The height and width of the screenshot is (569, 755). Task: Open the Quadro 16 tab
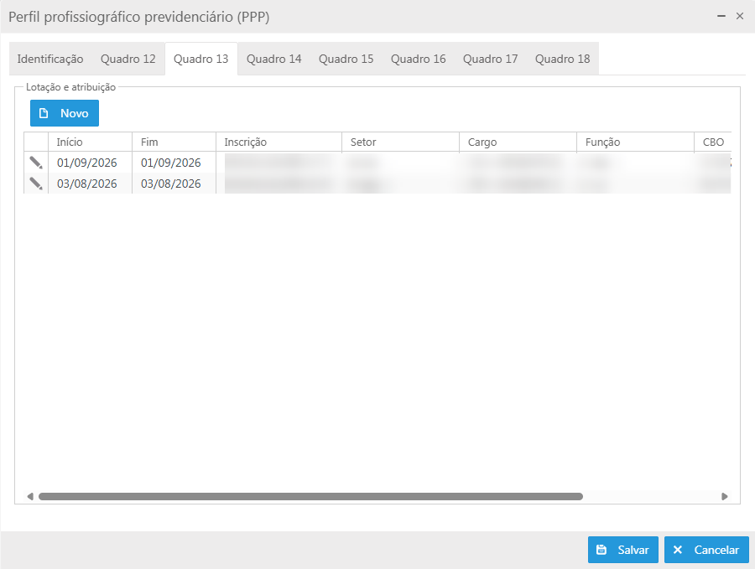(x=419, y=59)
